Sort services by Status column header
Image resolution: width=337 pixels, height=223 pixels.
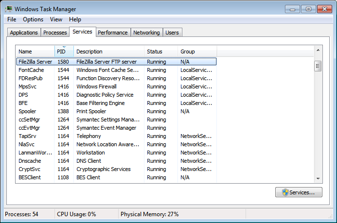click(161, 51)
